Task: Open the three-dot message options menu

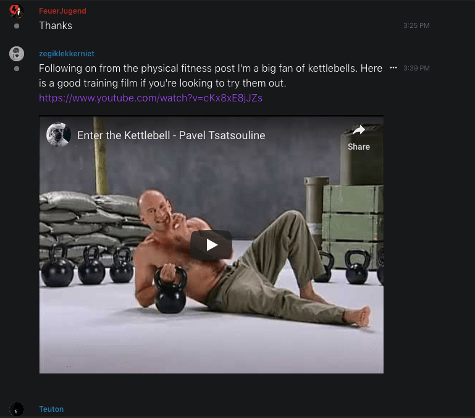Action: click(x=393, y=67)
